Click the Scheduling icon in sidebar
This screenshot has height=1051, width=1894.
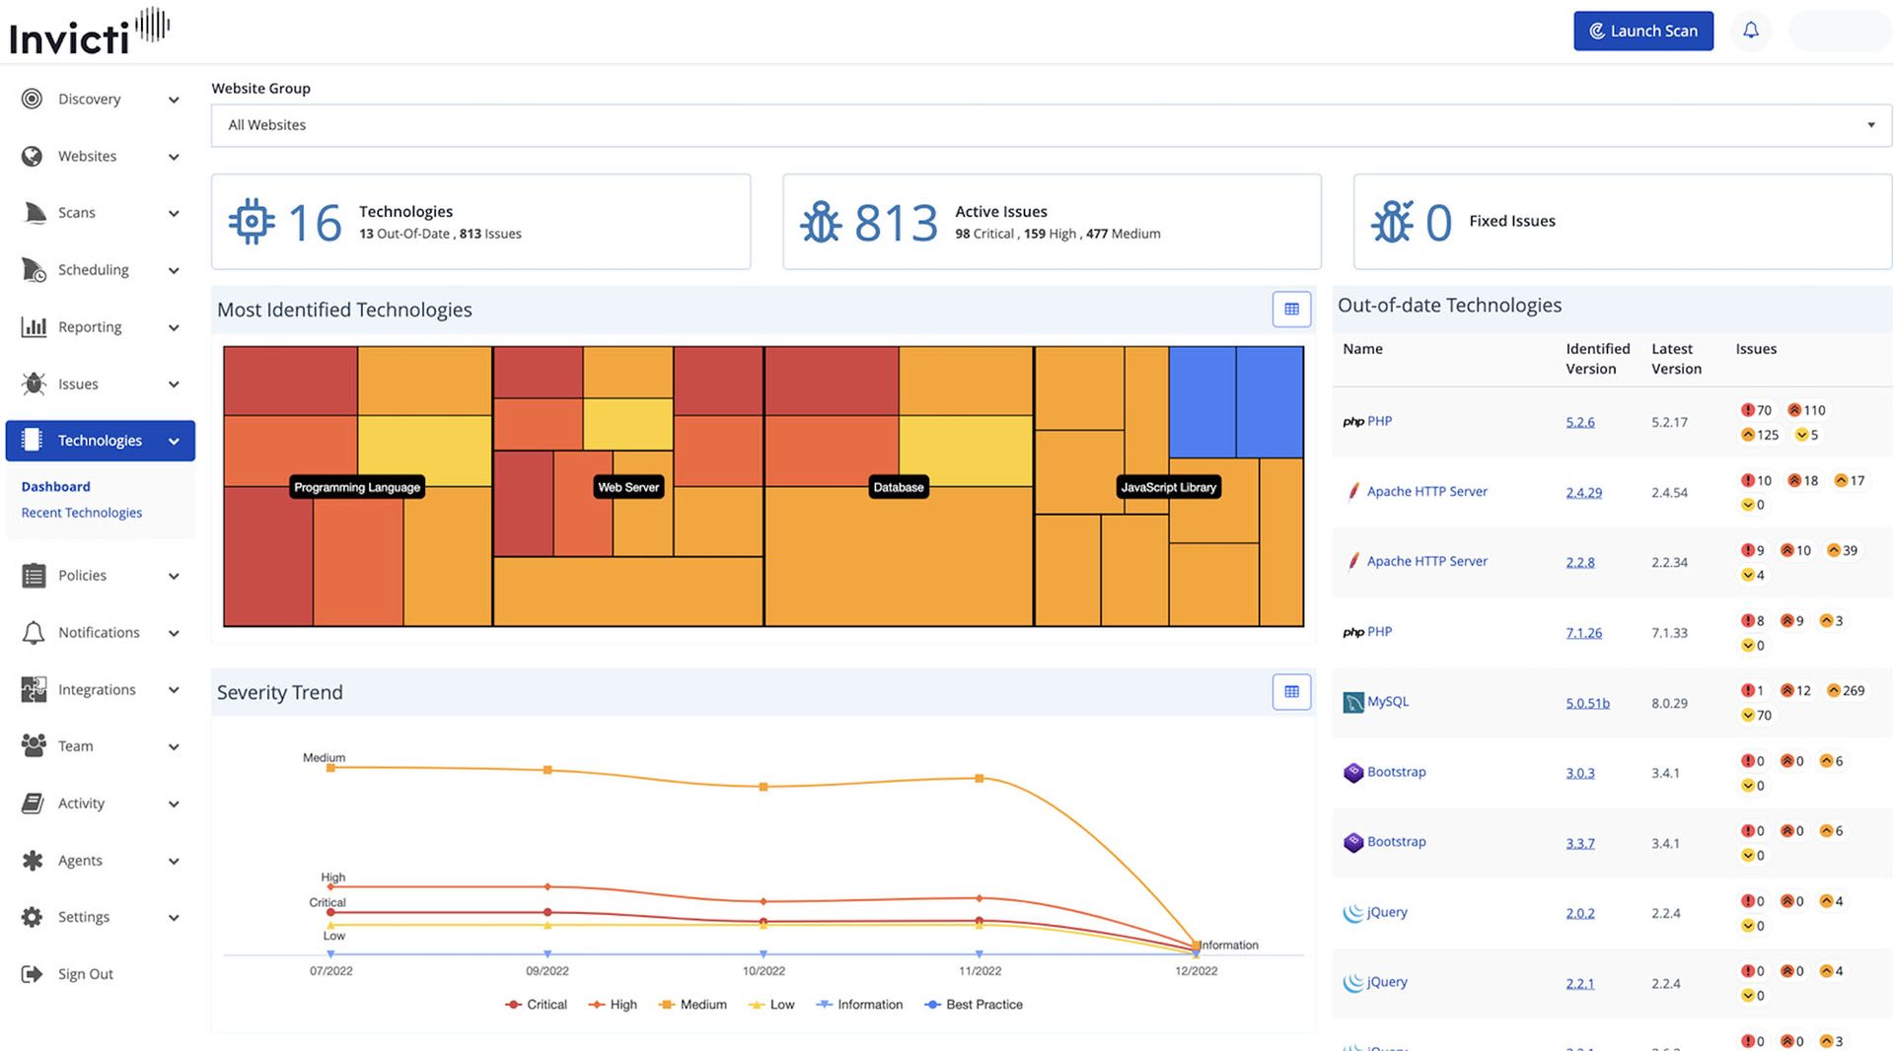pos(34,270)
